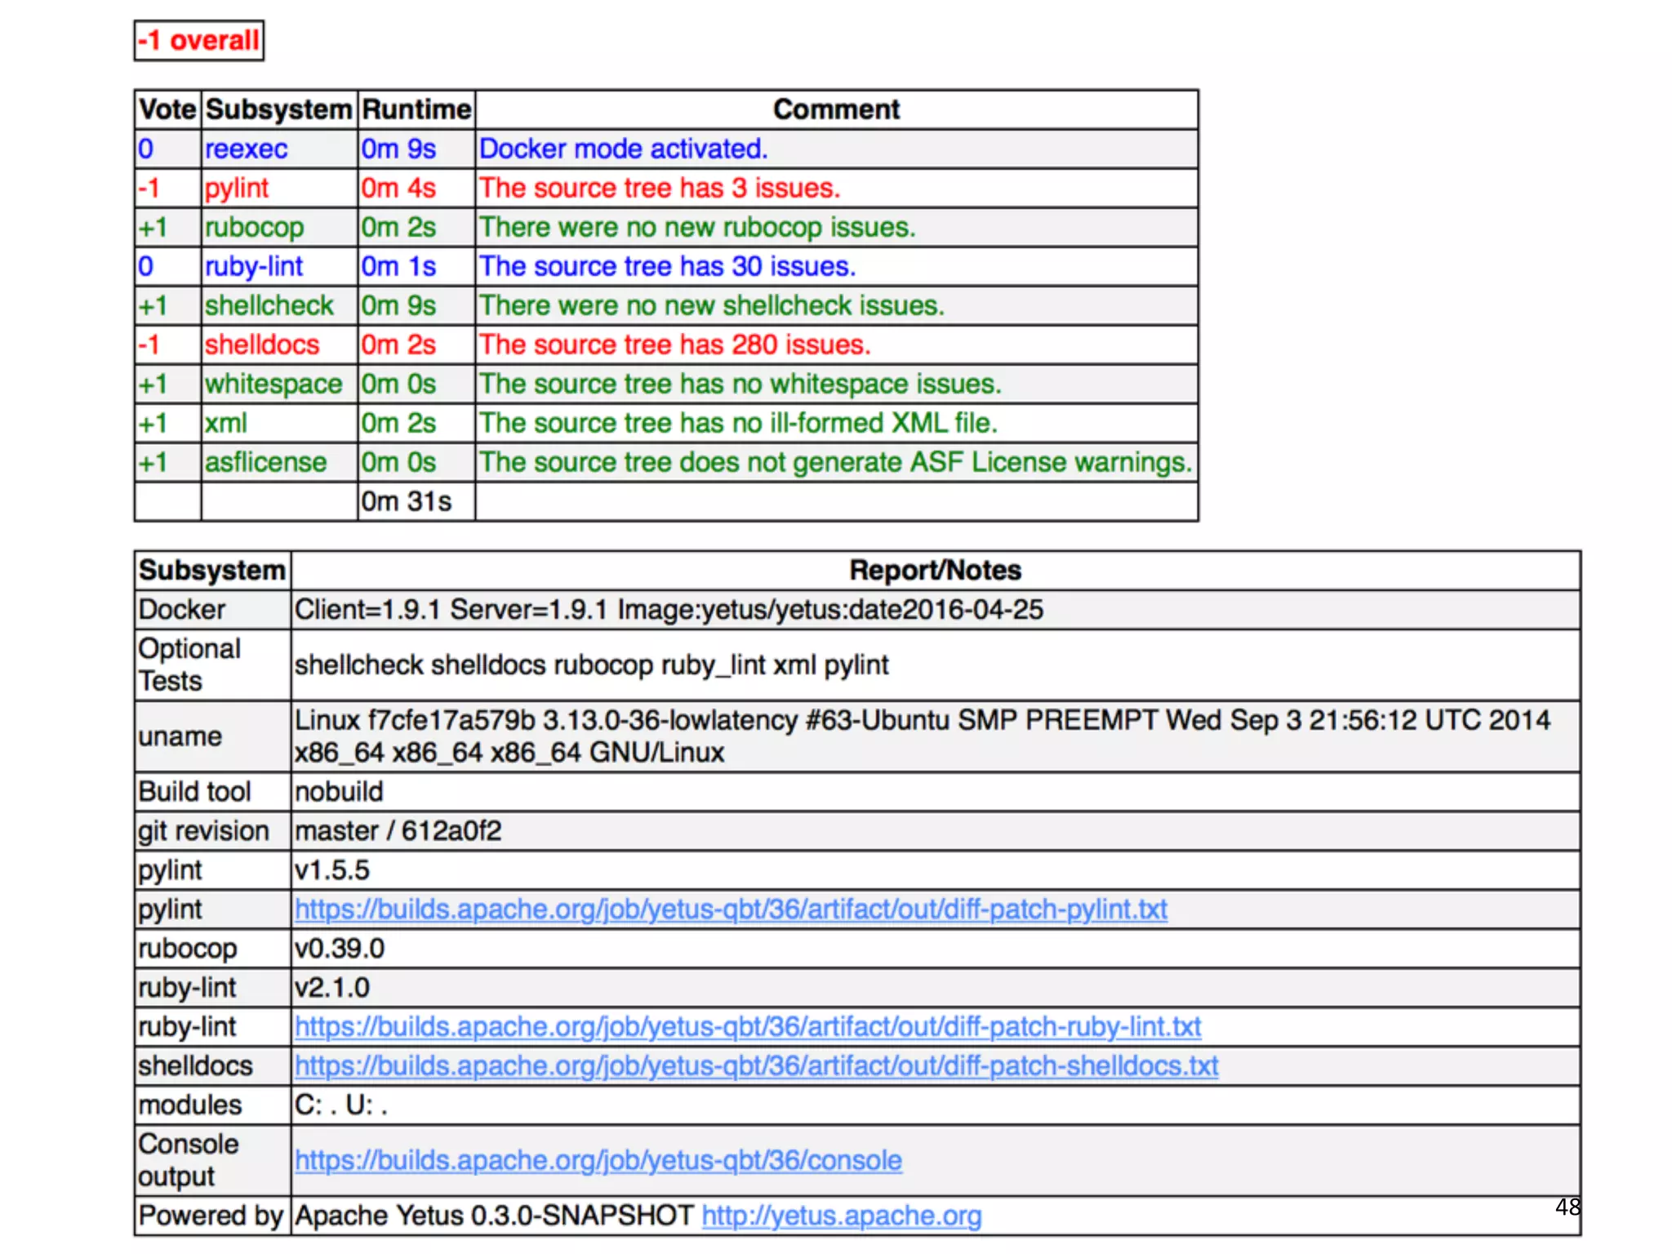The height and width of the screenshot is (1254, 1672).
Task: Click the 'Linux f7cfe17a579b' uname value
Action: (x=923, y=736)
